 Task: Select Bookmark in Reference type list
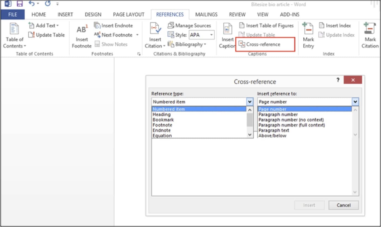coord(163,120)
